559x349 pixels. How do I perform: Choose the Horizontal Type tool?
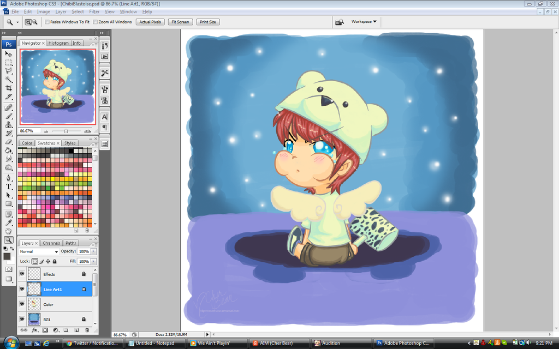click(x=9, y=186)
